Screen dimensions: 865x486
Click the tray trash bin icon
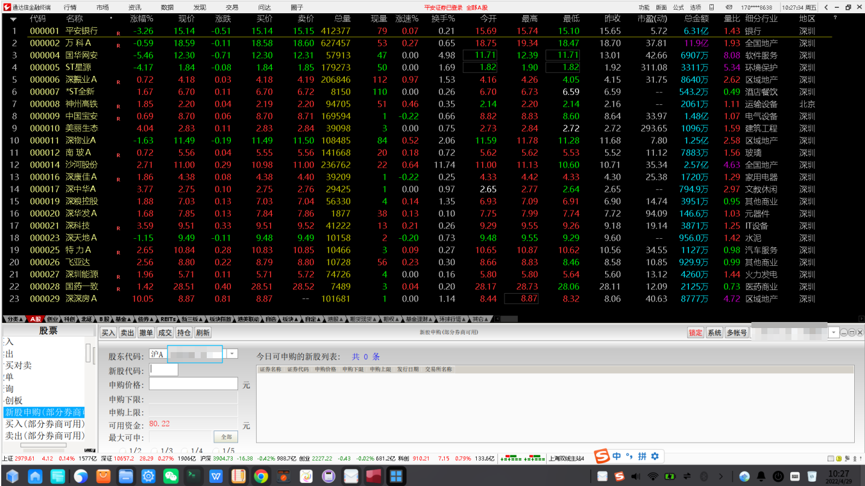point(812,476)
